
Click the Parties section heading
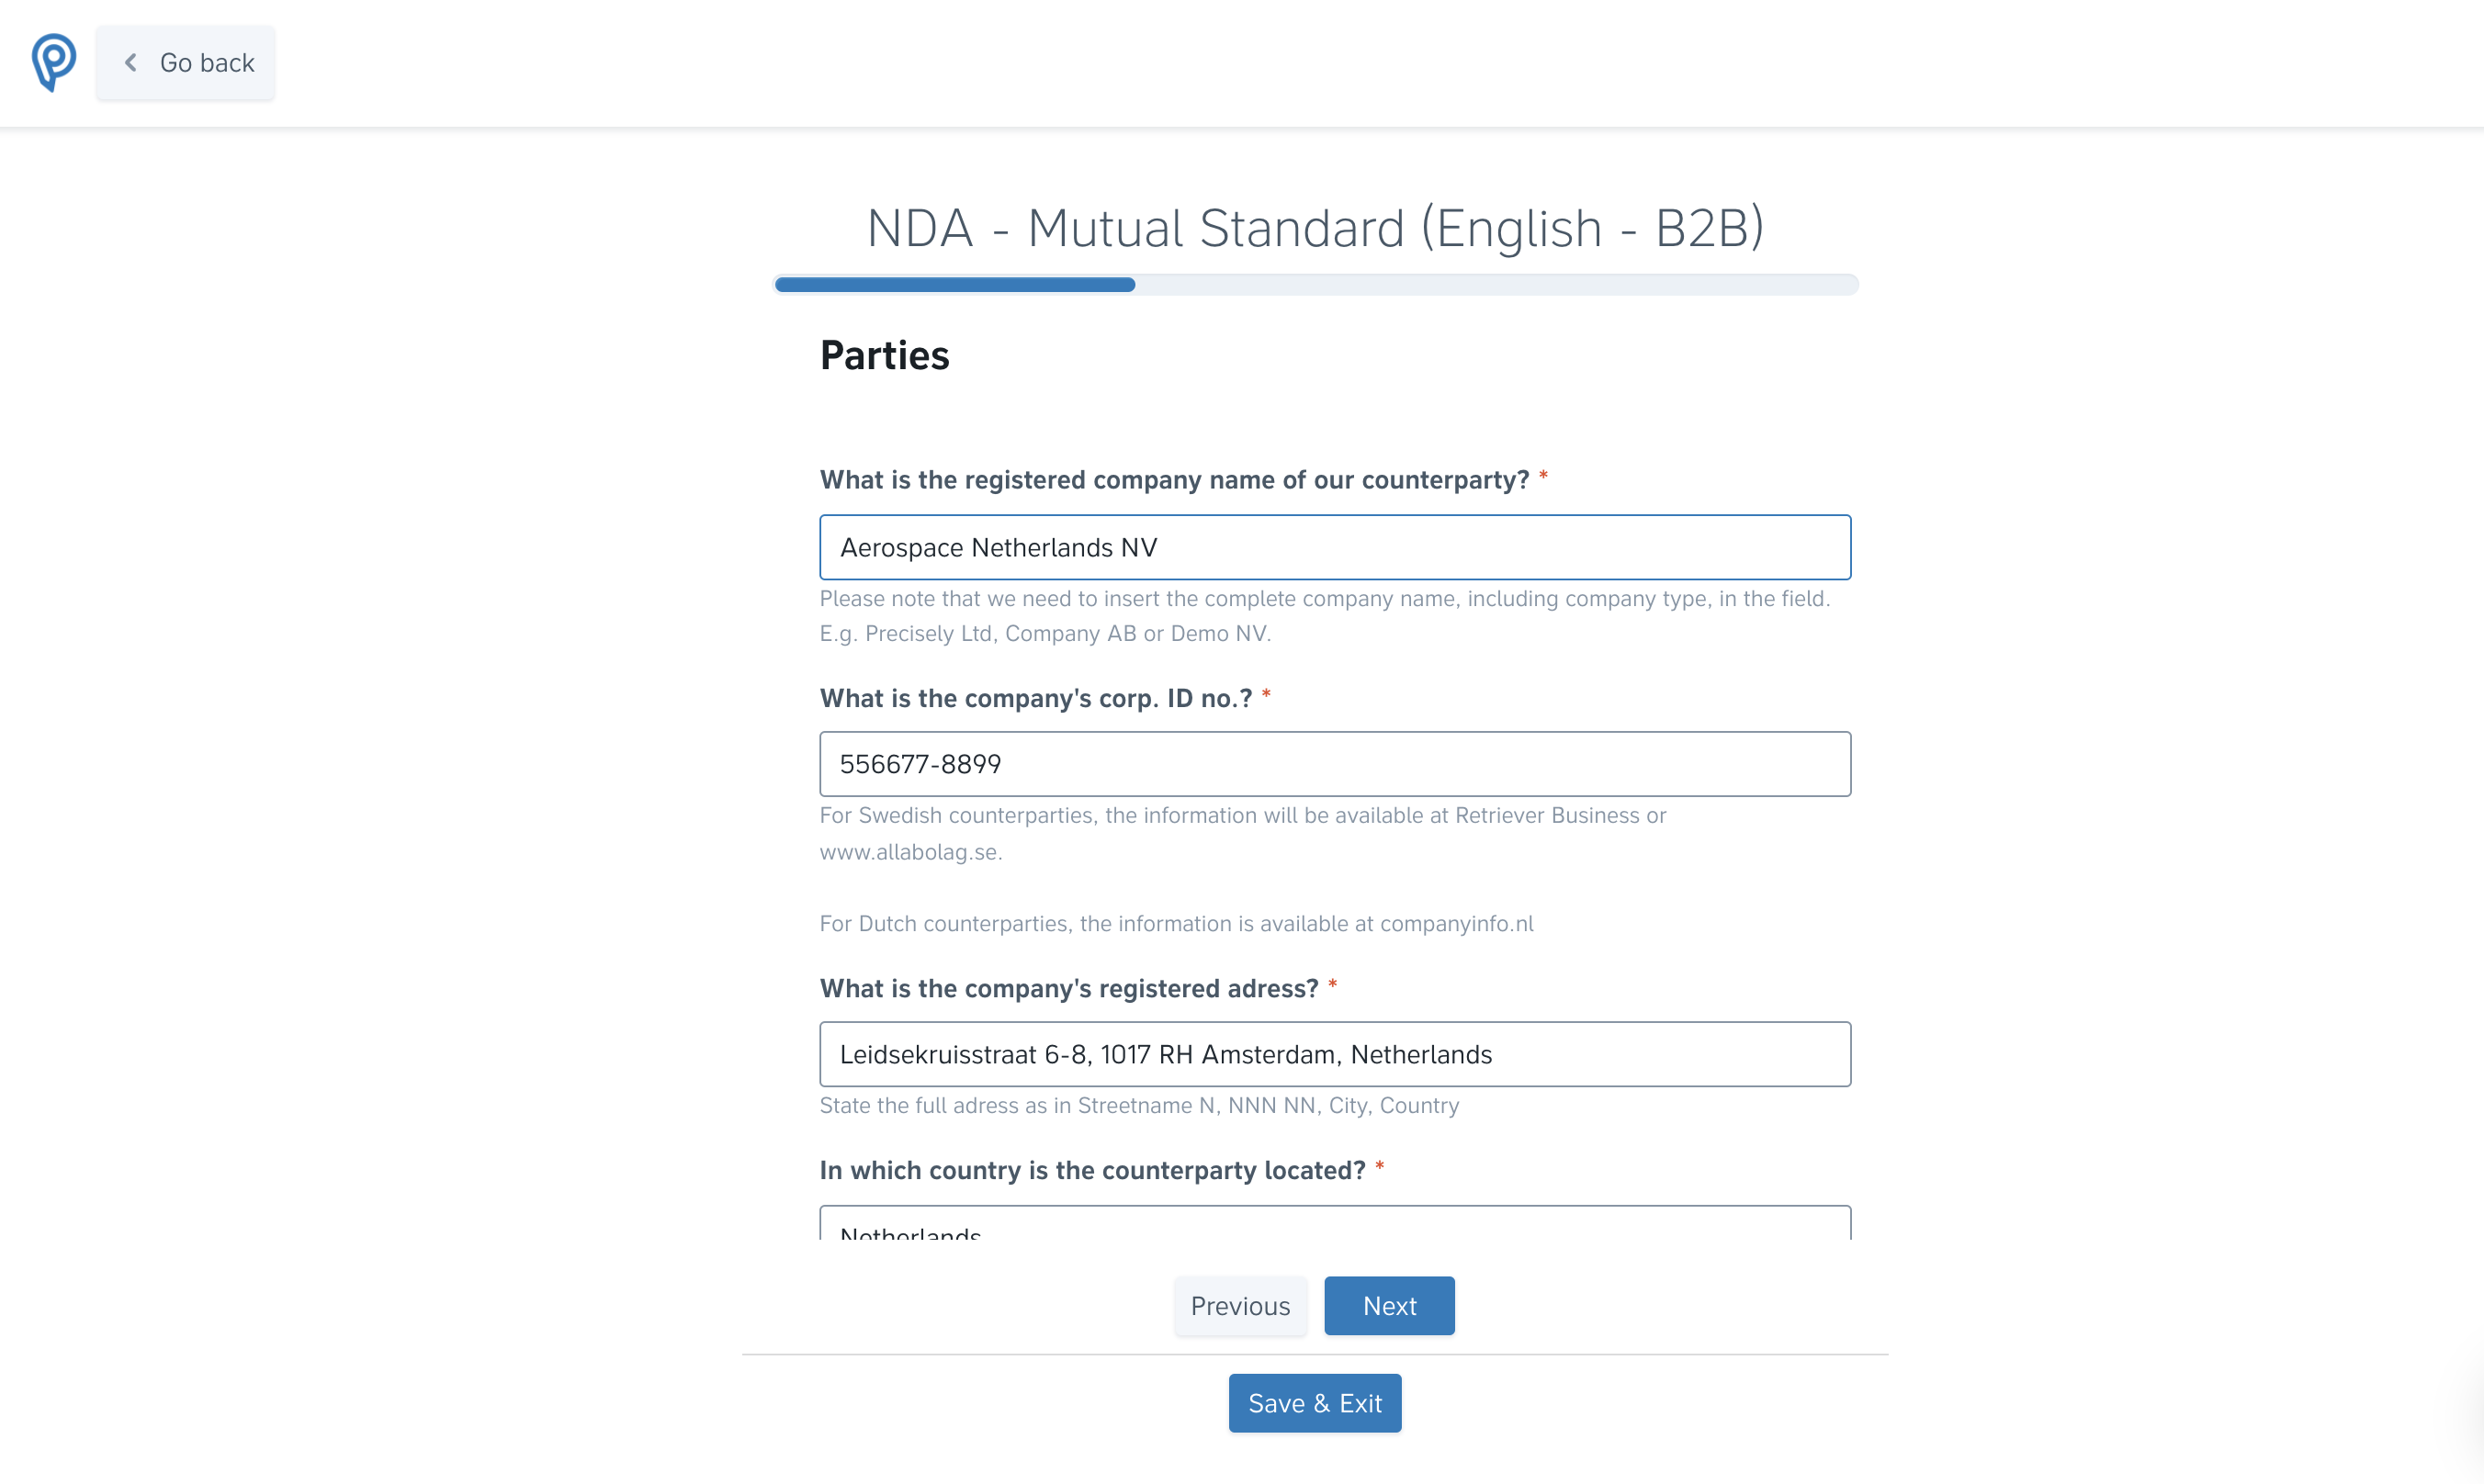click(x=885, y=355)
